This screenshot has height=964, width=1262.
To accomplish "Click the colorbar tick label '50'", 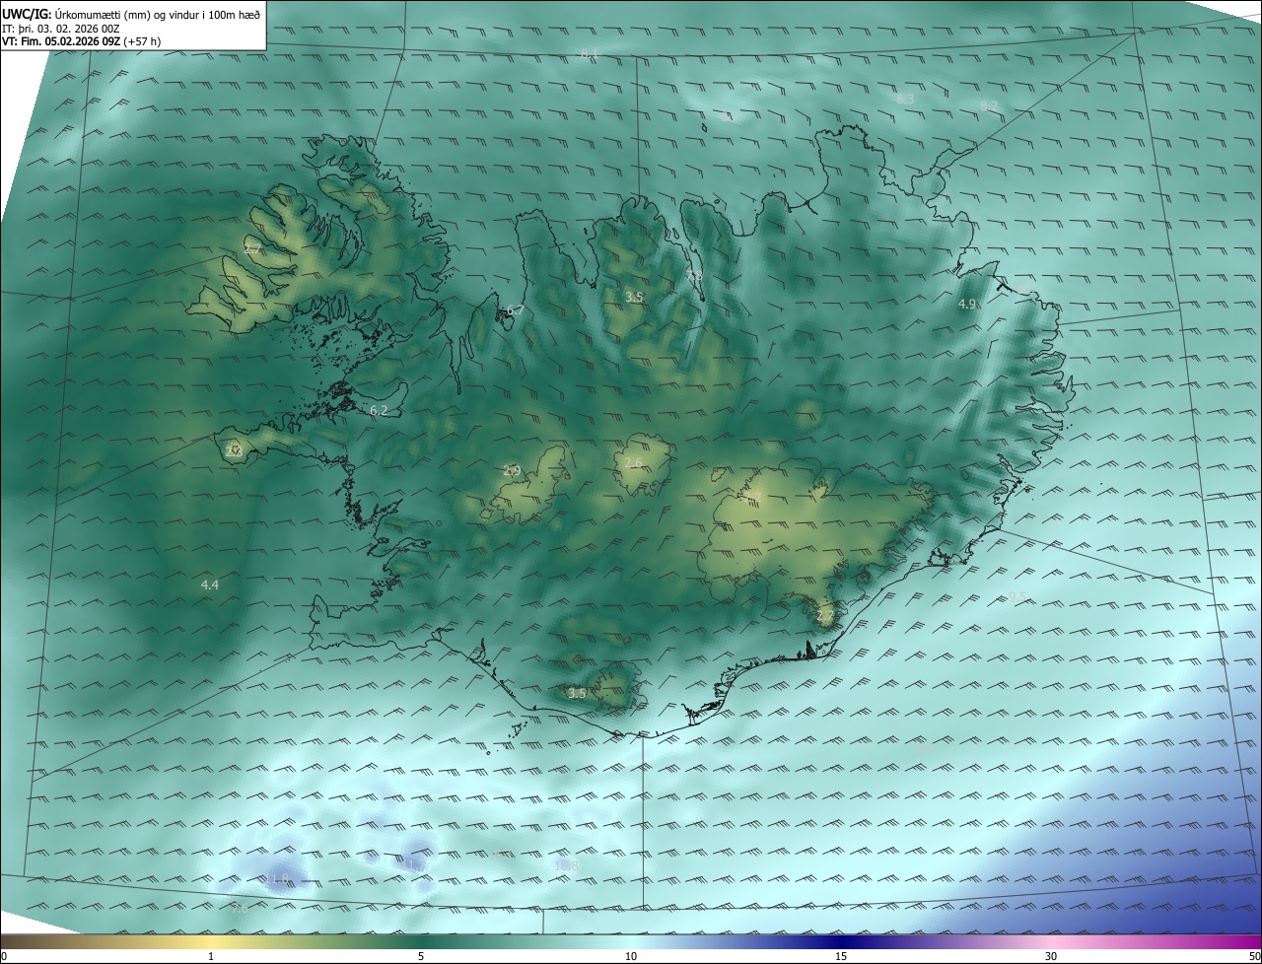I will point(1254,956).
